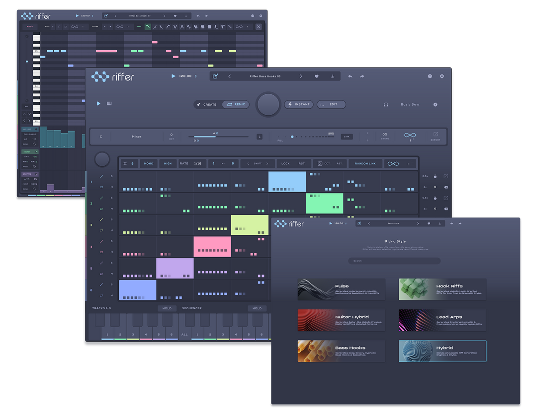Click the dice icon next to OCT.

tap(320, 163)
